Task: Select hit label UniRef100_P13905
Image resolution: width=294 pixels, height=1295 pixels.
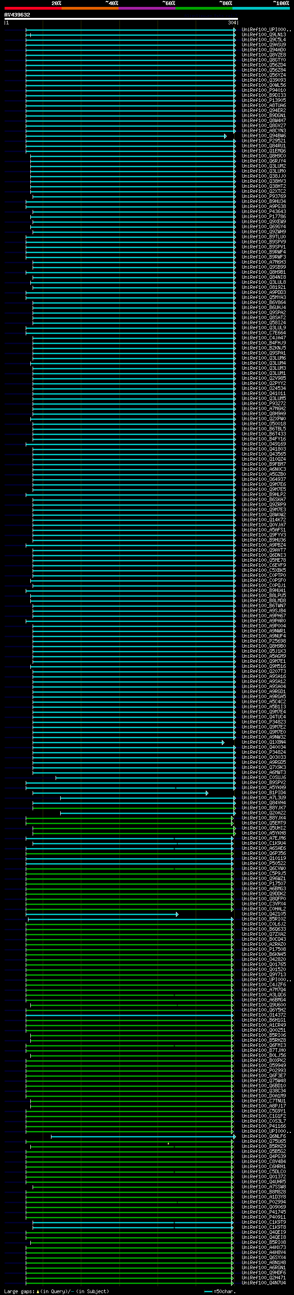Action: click(264, 101)
